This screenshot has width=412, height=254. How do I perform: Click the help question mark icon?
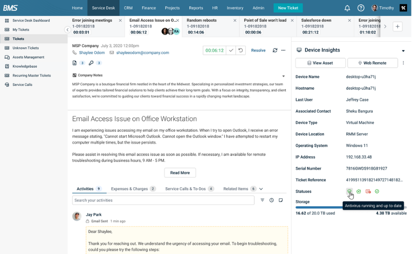tap(361, 8)
